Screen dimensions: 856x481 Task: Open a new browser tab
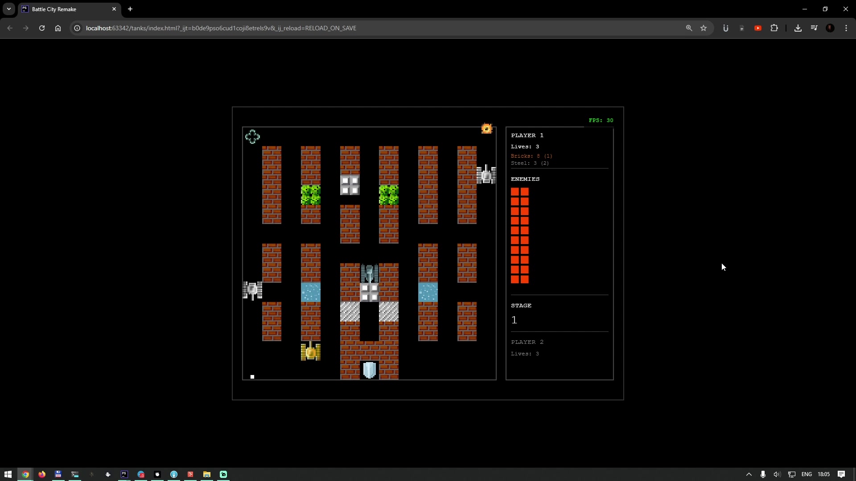click(130, 9)
